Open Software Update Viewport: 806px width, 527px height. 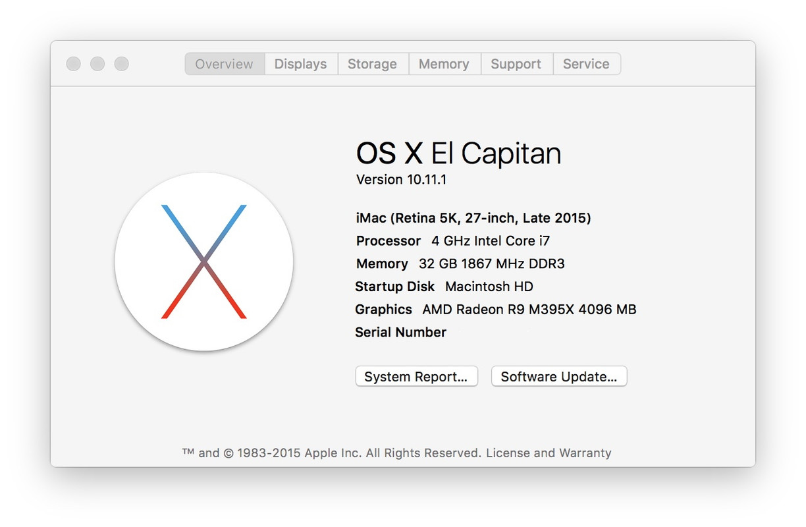[559, 377]
